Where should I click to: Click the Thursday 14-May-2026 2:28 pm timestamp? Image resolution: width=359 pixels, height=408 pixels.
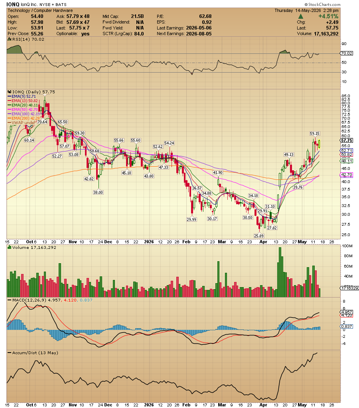306,10
